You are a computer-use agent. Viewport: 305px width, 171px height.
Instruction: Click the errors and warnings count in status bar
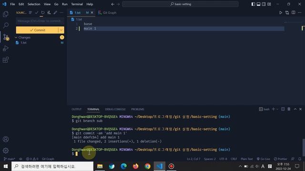click(x=32, y=159)
